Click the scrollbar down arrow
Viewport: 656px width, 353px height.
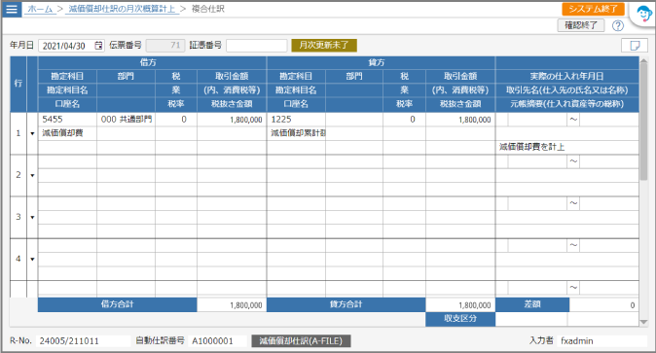643,322
